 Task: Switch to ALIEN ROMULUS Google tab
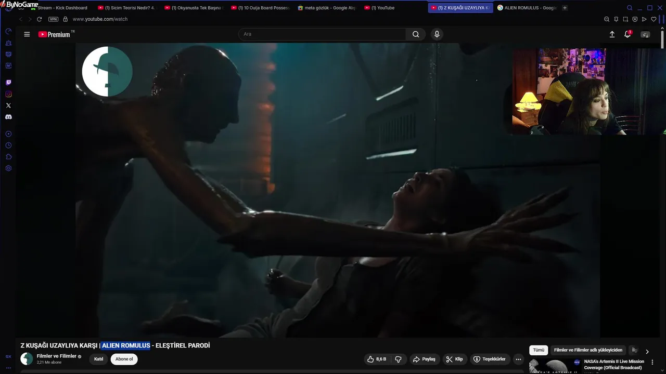527,8
